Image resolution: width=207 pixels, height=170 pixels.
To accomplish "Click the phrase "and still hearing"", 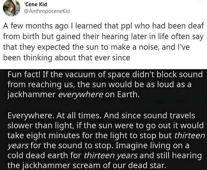I will [171, 156].
